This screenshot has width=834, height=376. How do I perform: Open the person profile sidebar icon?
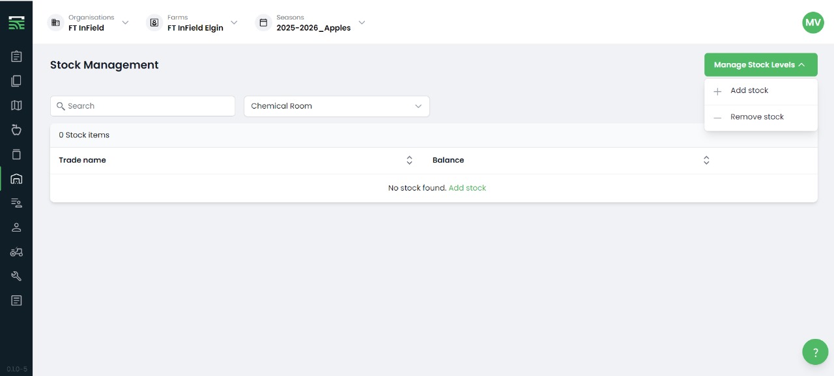pyautogui.click(x=16, y=227)
